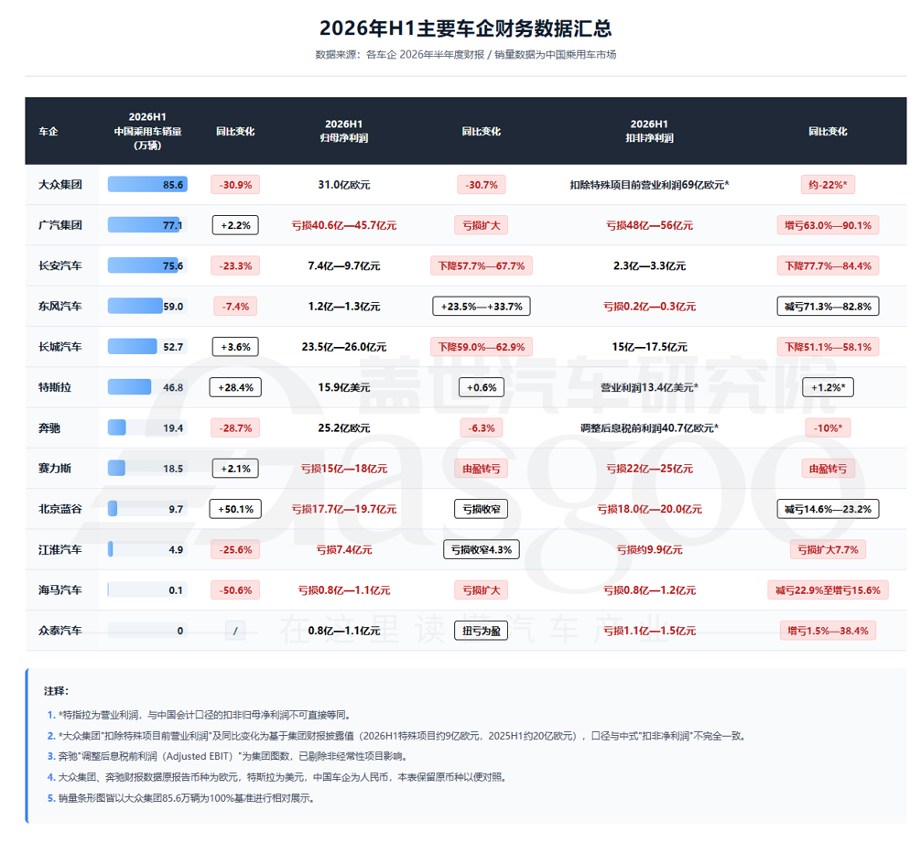Image resolution: width=921 pixels, height=843 pixels.
Task: Click the 中国乘用车销量 column header
Action: click(147, 131)
